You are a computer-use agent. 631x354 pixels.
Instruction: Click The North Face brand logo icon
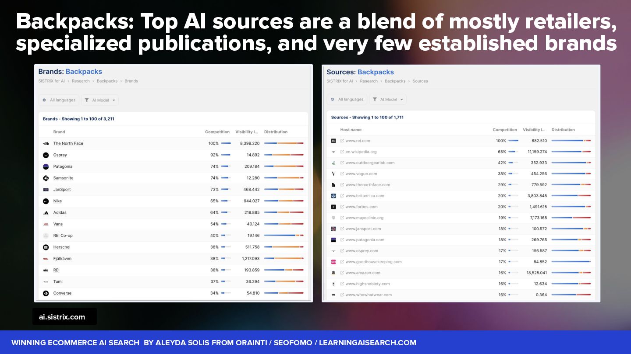46,143
